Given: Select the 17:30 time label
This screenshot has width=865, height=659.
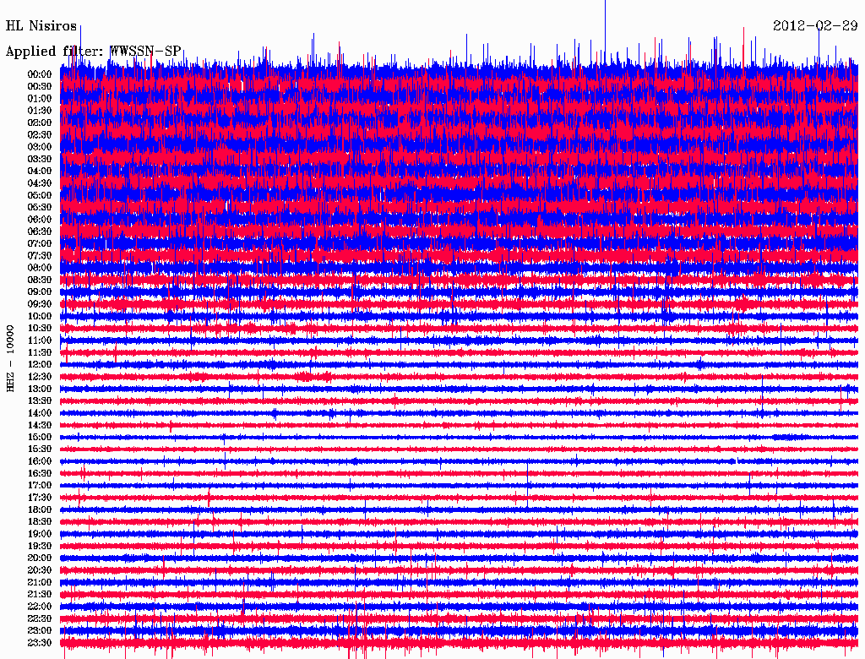Looking at the screenshot, I should pos(40,498).
